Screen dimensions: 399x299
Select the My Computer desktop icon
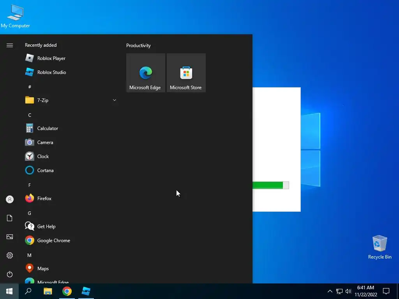click(x=15, y=16)
